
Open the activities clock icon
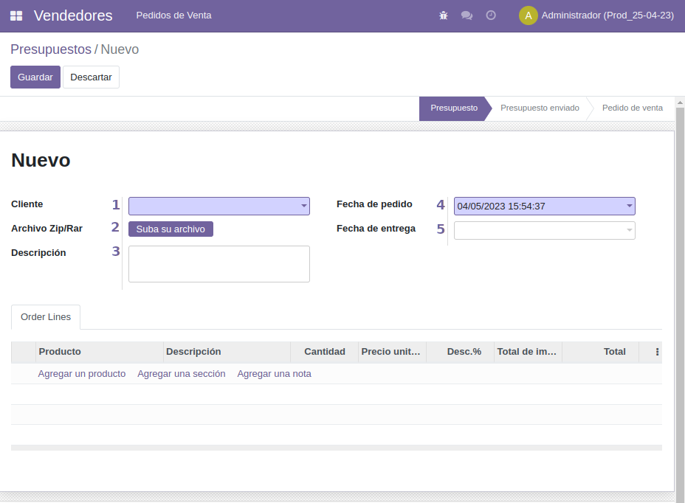point(491,15)
